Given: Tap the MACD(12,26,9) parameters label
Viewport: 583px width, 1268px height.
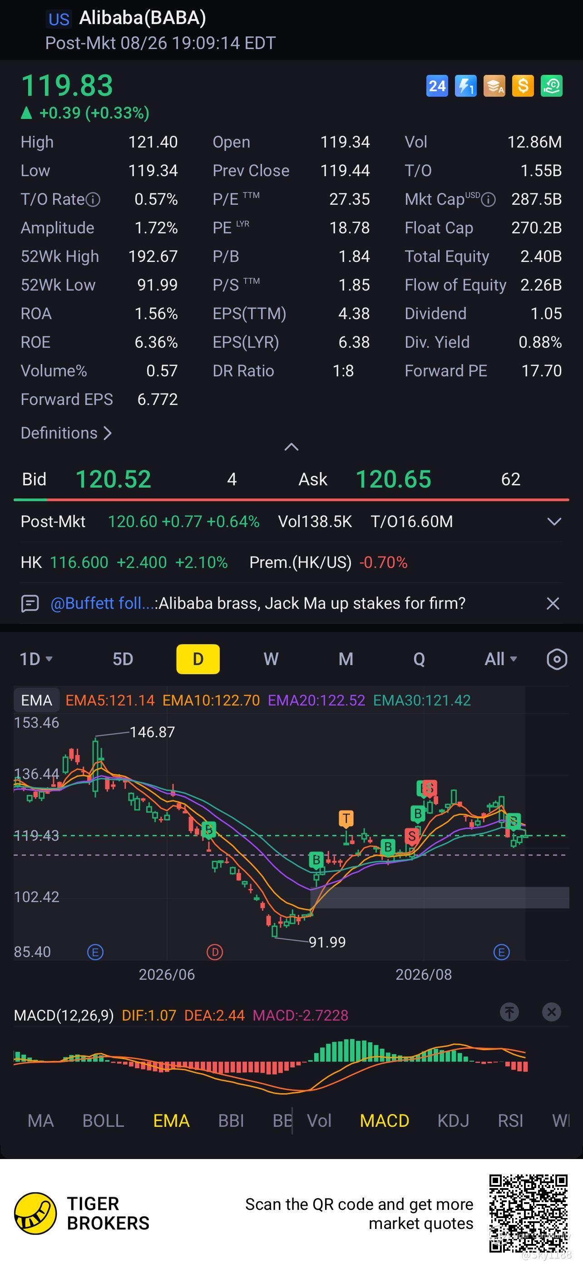Looking at the screenshot, I should [x=64, y=1015].
